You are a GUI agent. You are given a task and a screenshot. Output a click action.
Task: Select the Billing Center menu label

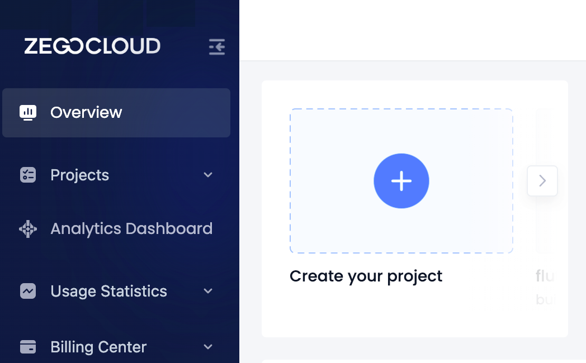[x=98, y=347]
